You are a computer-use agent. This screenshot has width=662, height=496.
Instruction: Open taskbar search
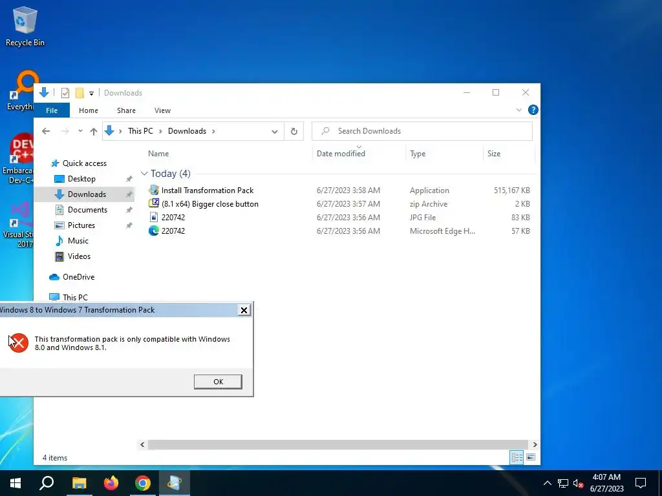[47, 483]
